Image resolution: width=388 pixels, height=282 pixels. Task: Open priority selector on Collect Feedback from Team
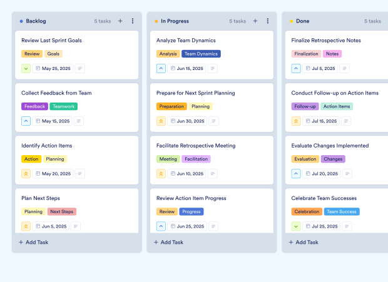26,121
